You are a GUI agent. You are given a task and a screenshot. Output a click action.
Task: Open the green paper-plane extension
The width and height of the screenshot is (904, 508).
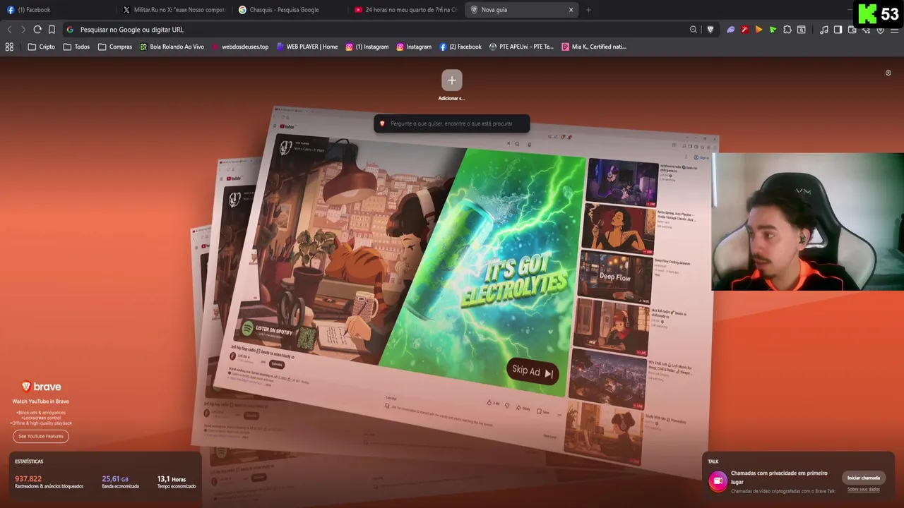click(x=773, y=30)
